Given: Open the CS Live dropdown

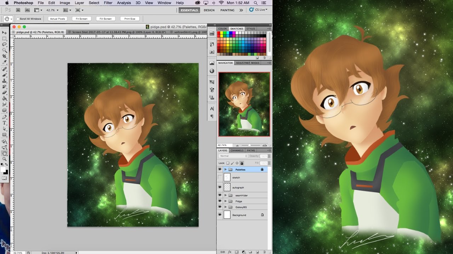Looking at the screenshot, I should 258,10.
